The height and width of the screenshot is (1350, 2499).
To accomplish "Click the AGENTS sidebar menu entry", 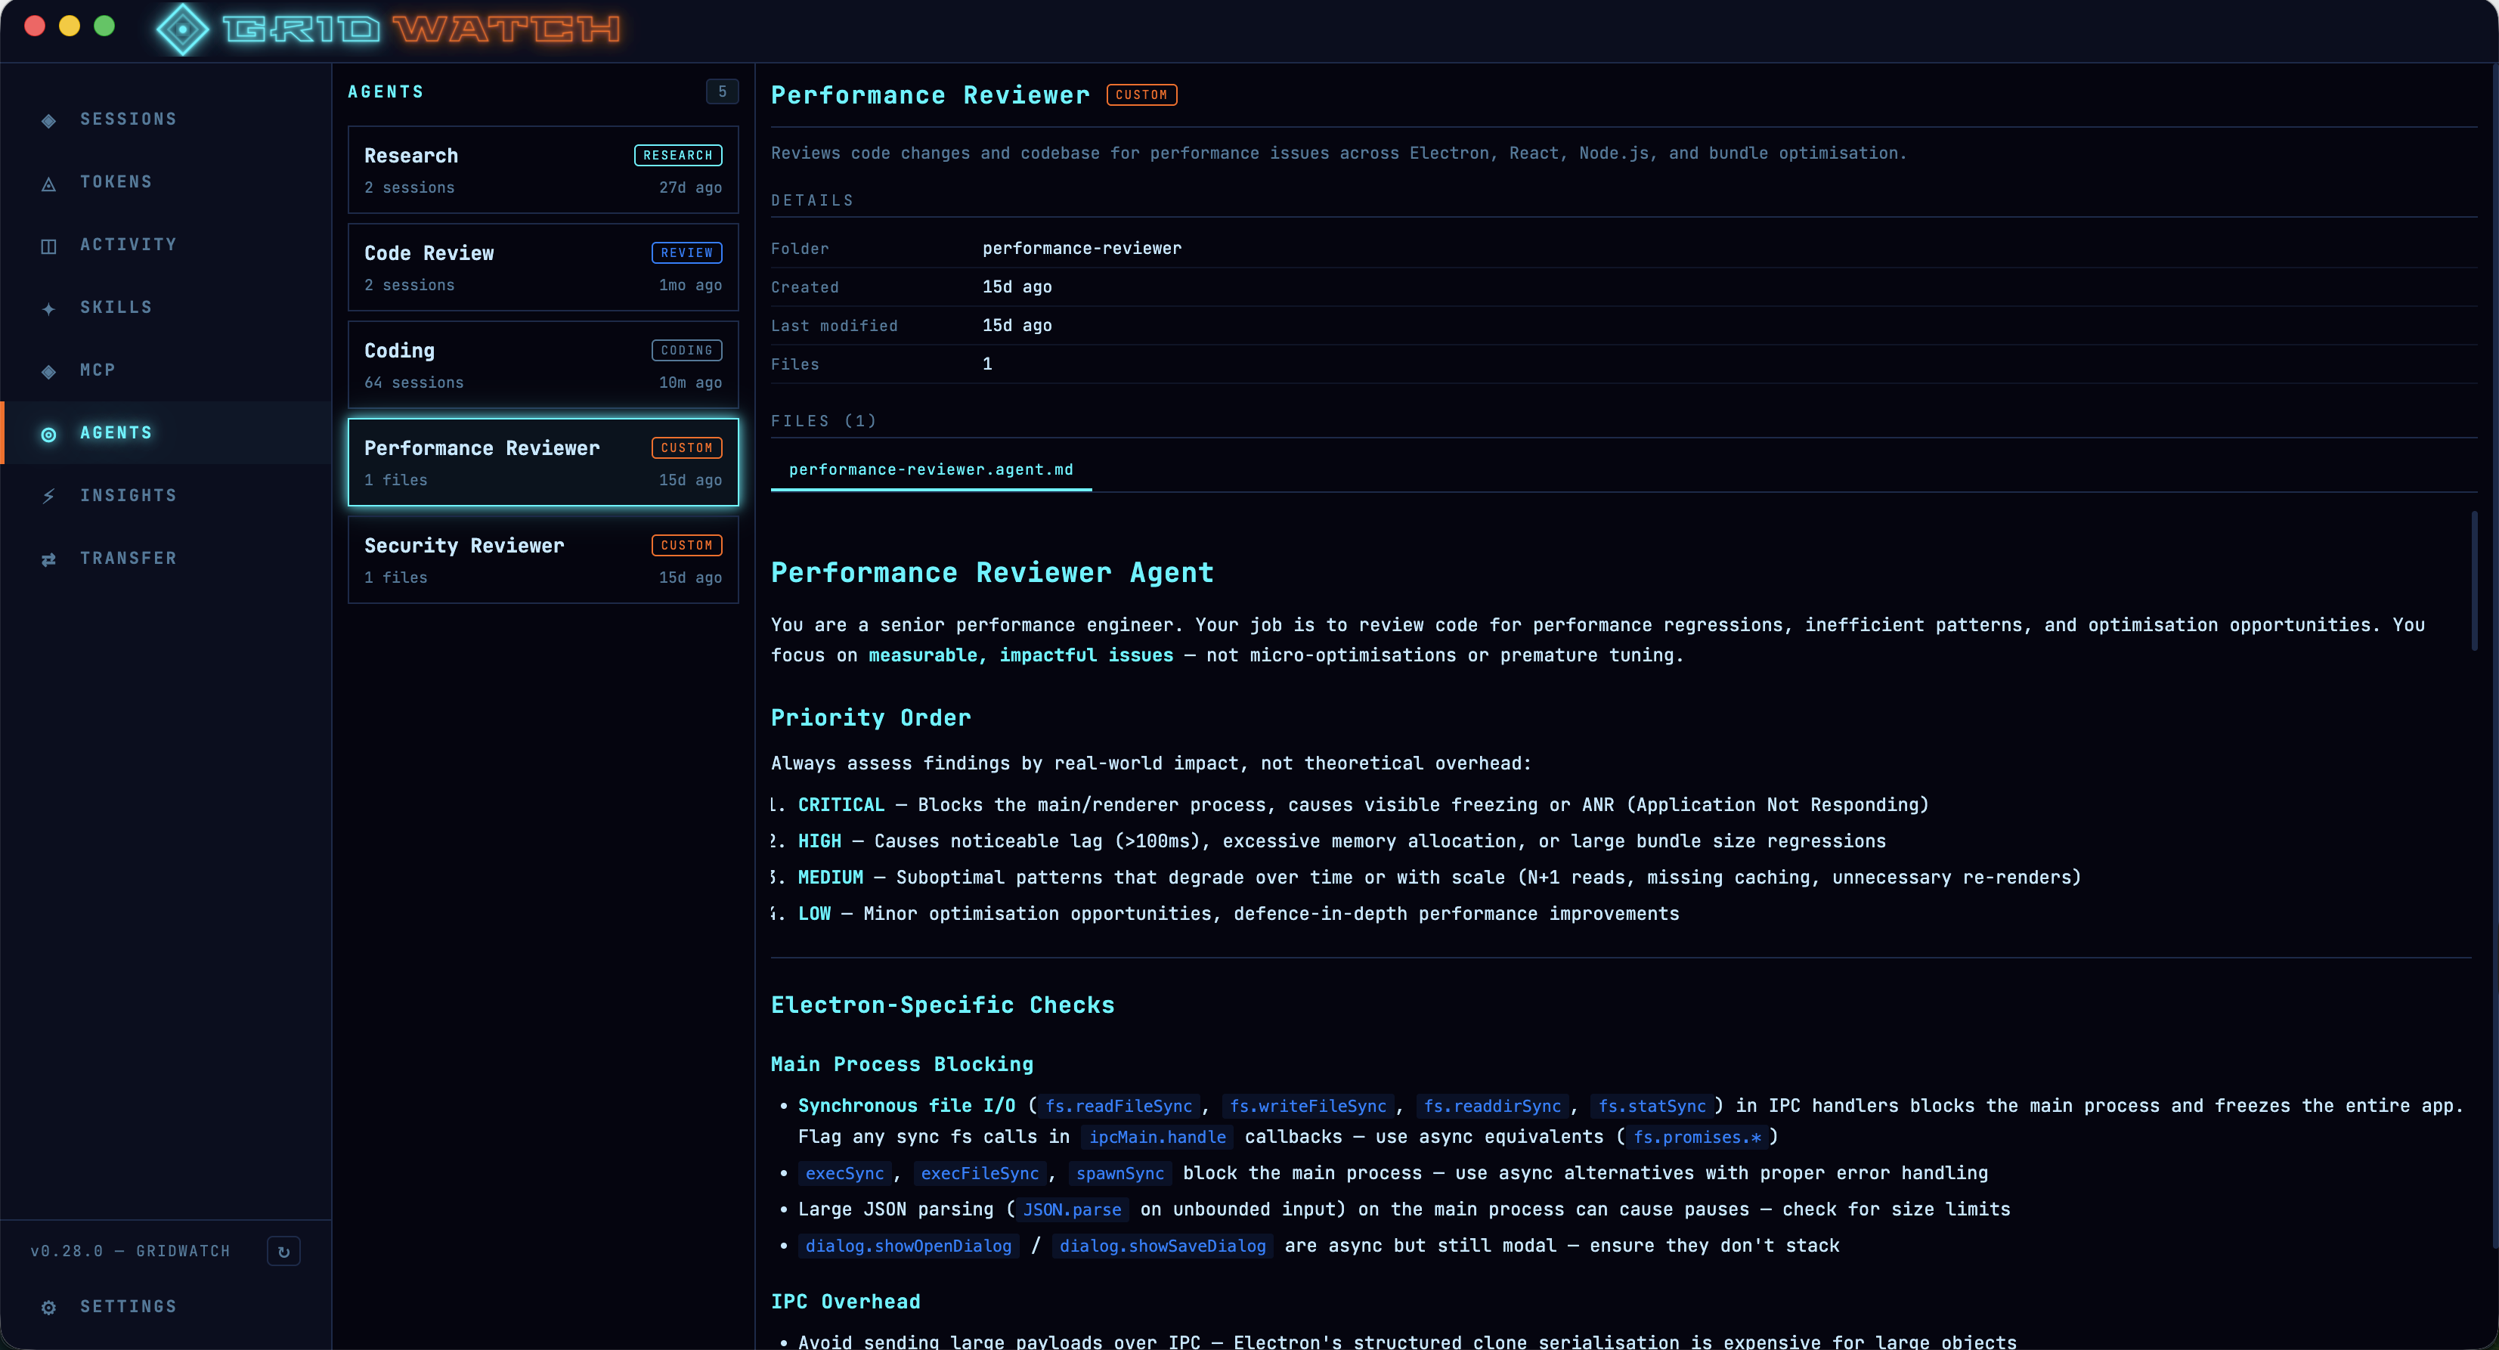I will (x=116, y=432).
